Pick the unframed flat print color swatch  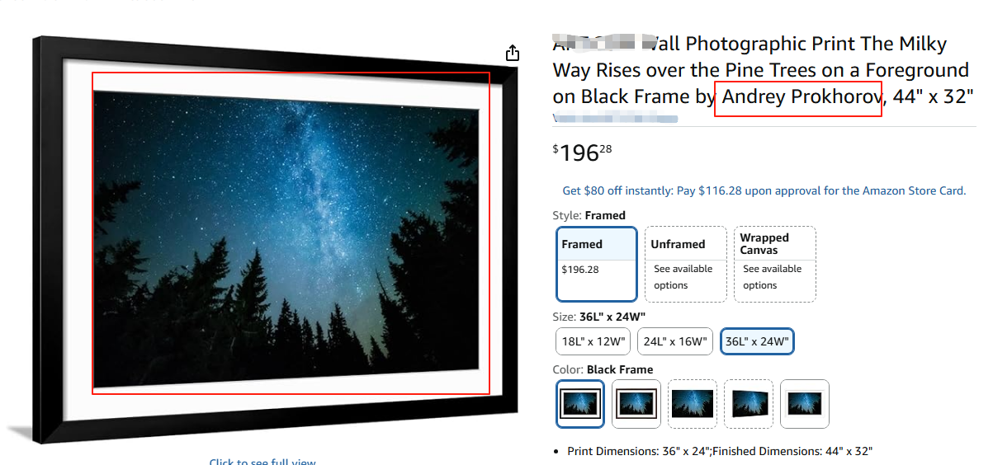tap(693, 403)
